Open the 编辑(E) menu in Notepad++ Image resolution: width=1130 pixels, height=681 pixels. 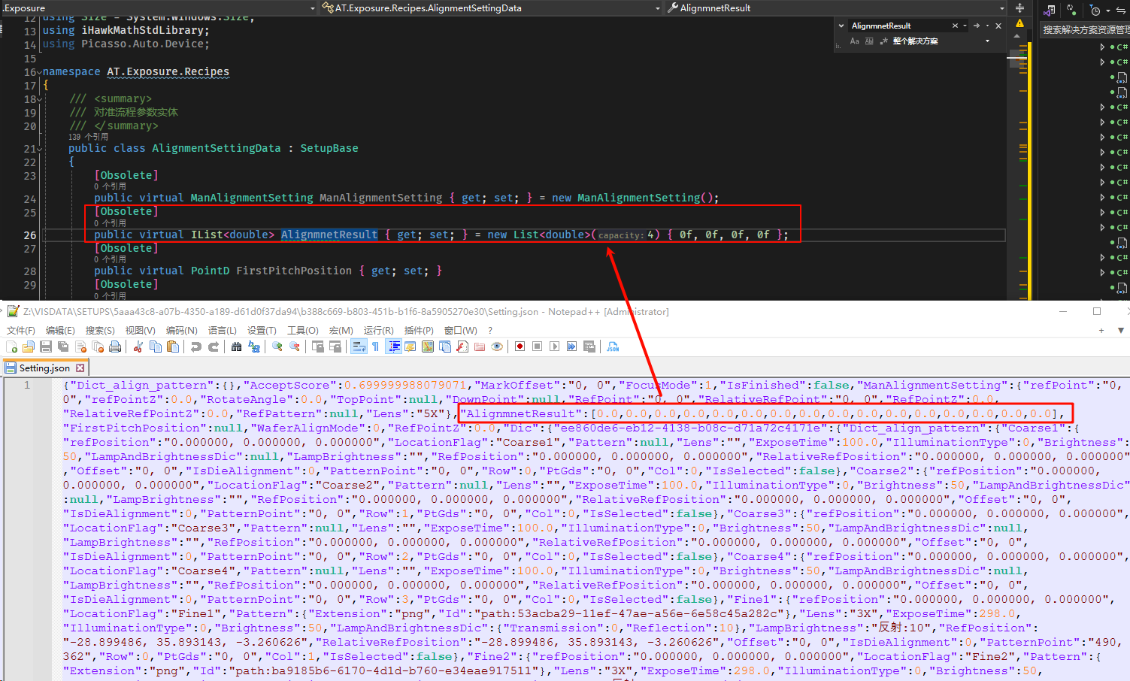pos(60,330)
